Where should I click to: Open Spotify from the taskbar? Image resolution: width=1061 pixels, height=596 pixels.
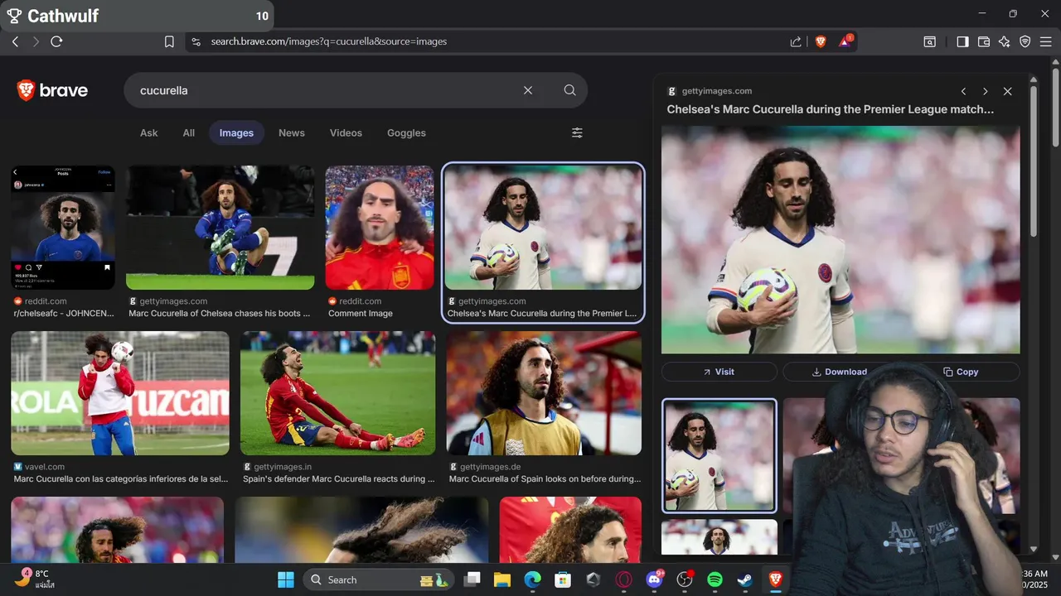pos(715,579)
